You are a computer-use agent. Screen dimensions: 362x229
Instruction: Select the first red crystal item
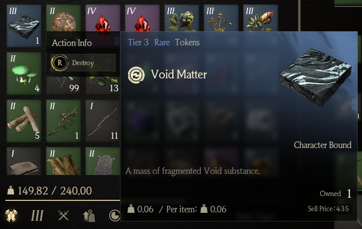(x=103, y=18)
